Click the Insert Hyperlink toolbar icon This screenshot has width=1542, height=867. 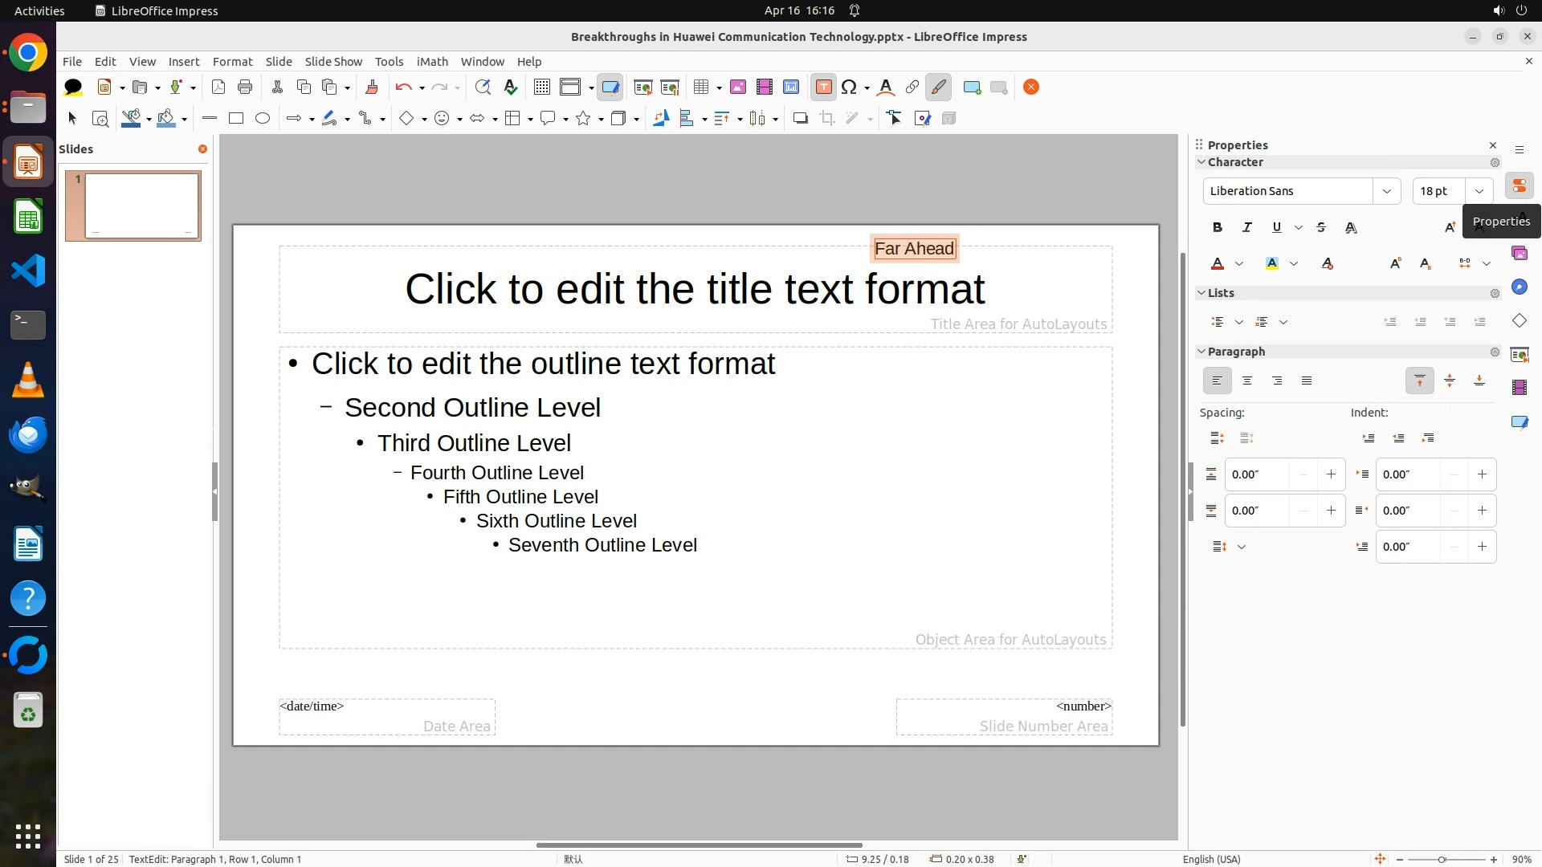(912, 88)
